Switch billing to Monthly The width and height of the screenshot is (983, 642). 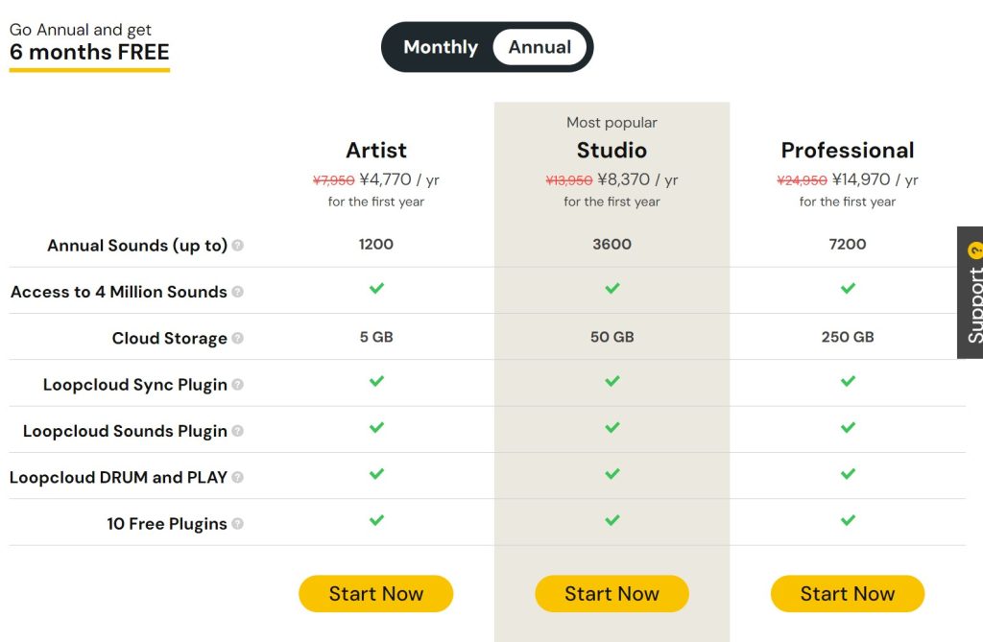[441, 47]
